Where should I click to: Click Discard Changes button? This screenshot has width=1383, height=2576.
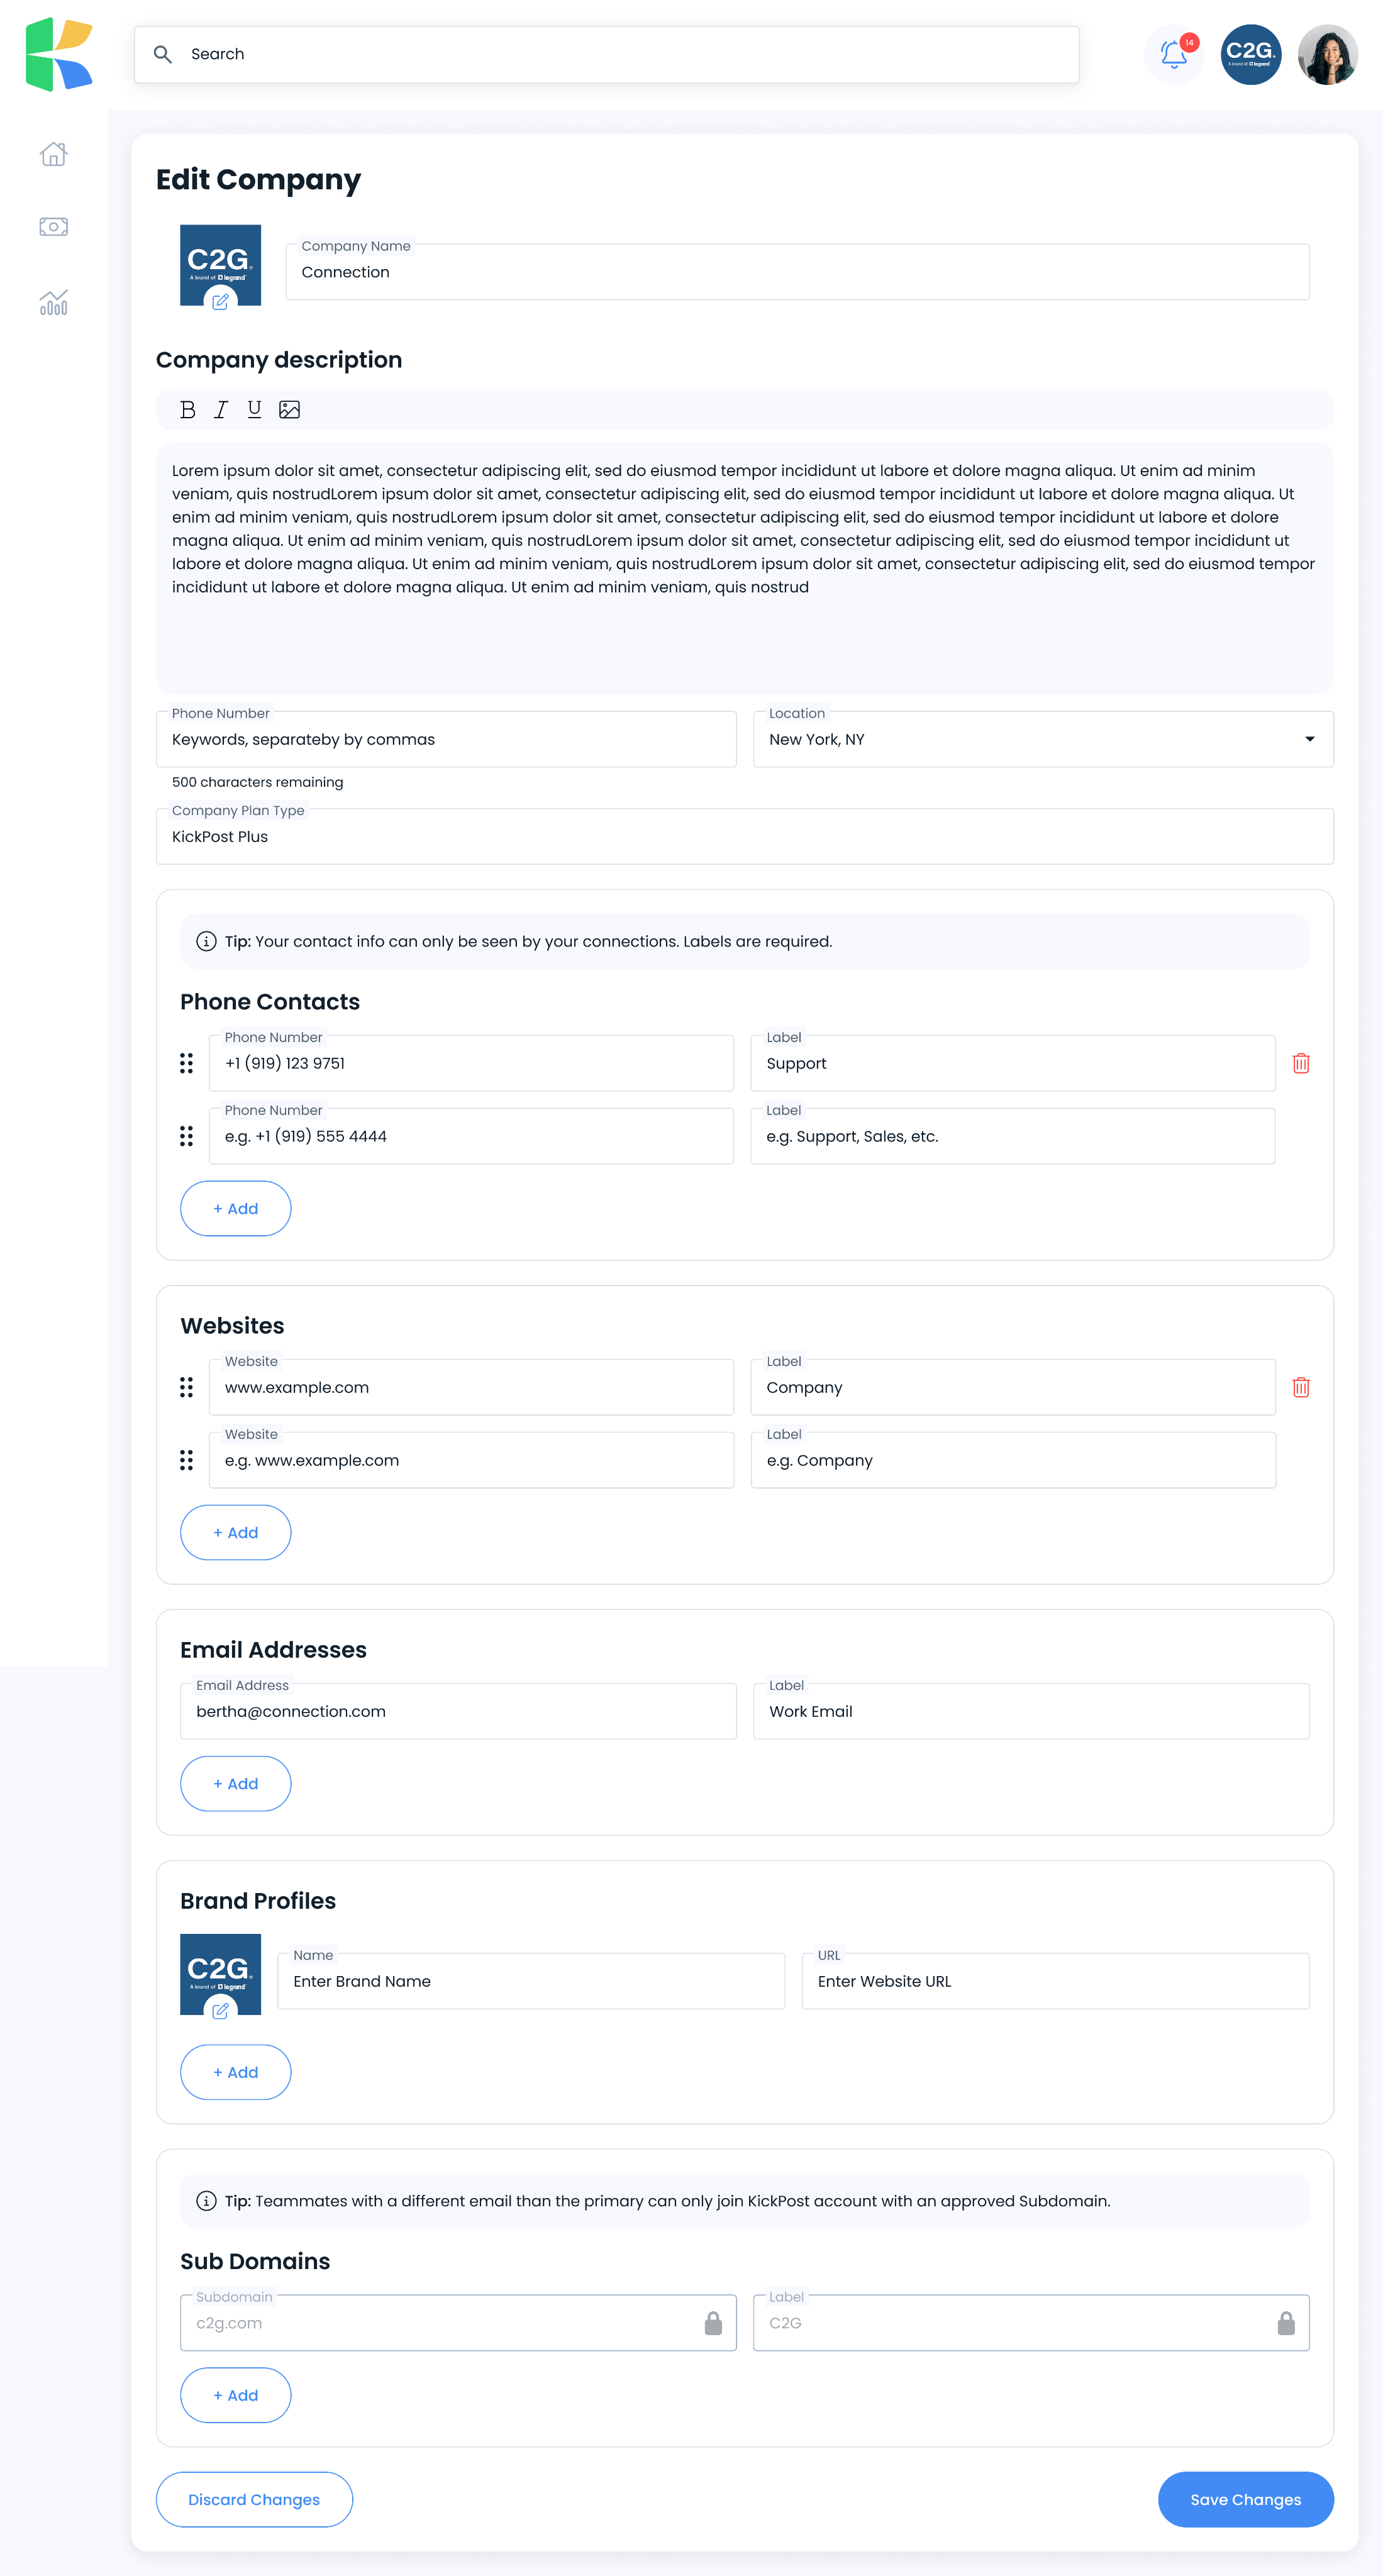(254, 2500)
